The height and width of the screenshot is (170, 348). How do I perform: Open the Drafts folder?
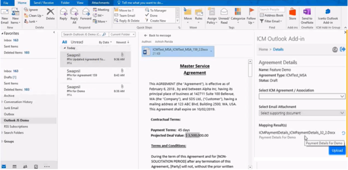coord(10,77)
